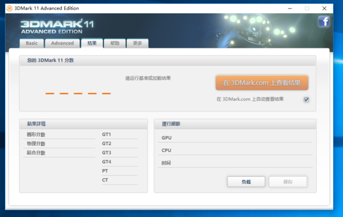Image resolution: width=343 pixels, height=217 pixels.
Task: Click the orange dashed score placeholder
Action: click(78, 93)
